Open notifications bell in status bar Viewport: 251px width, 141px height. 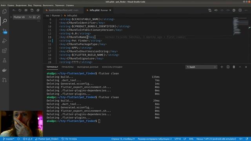[247, 139]
